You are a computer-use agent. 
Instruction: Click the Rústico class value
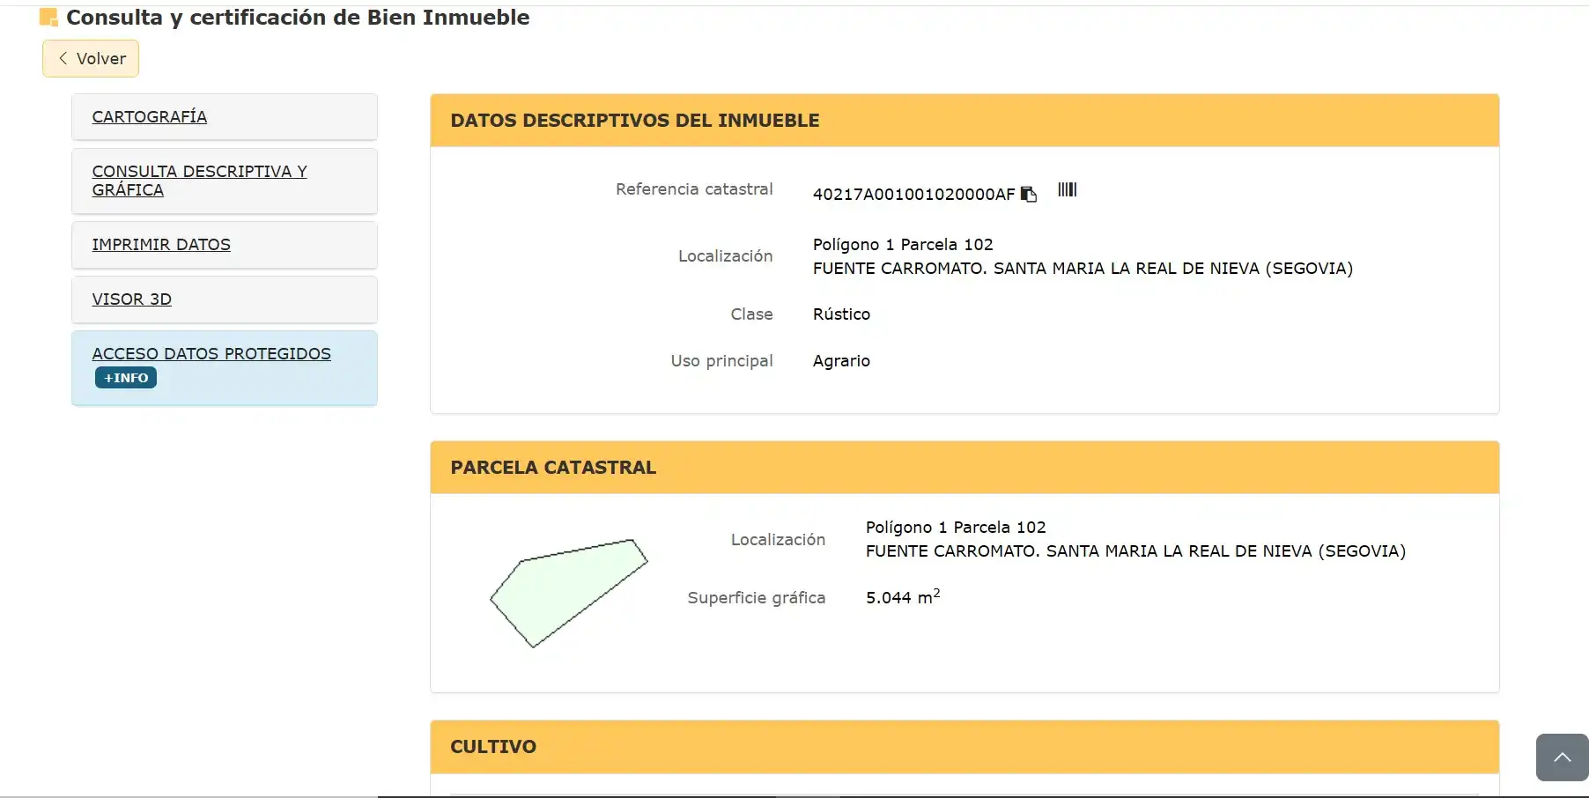pos(841,314)
